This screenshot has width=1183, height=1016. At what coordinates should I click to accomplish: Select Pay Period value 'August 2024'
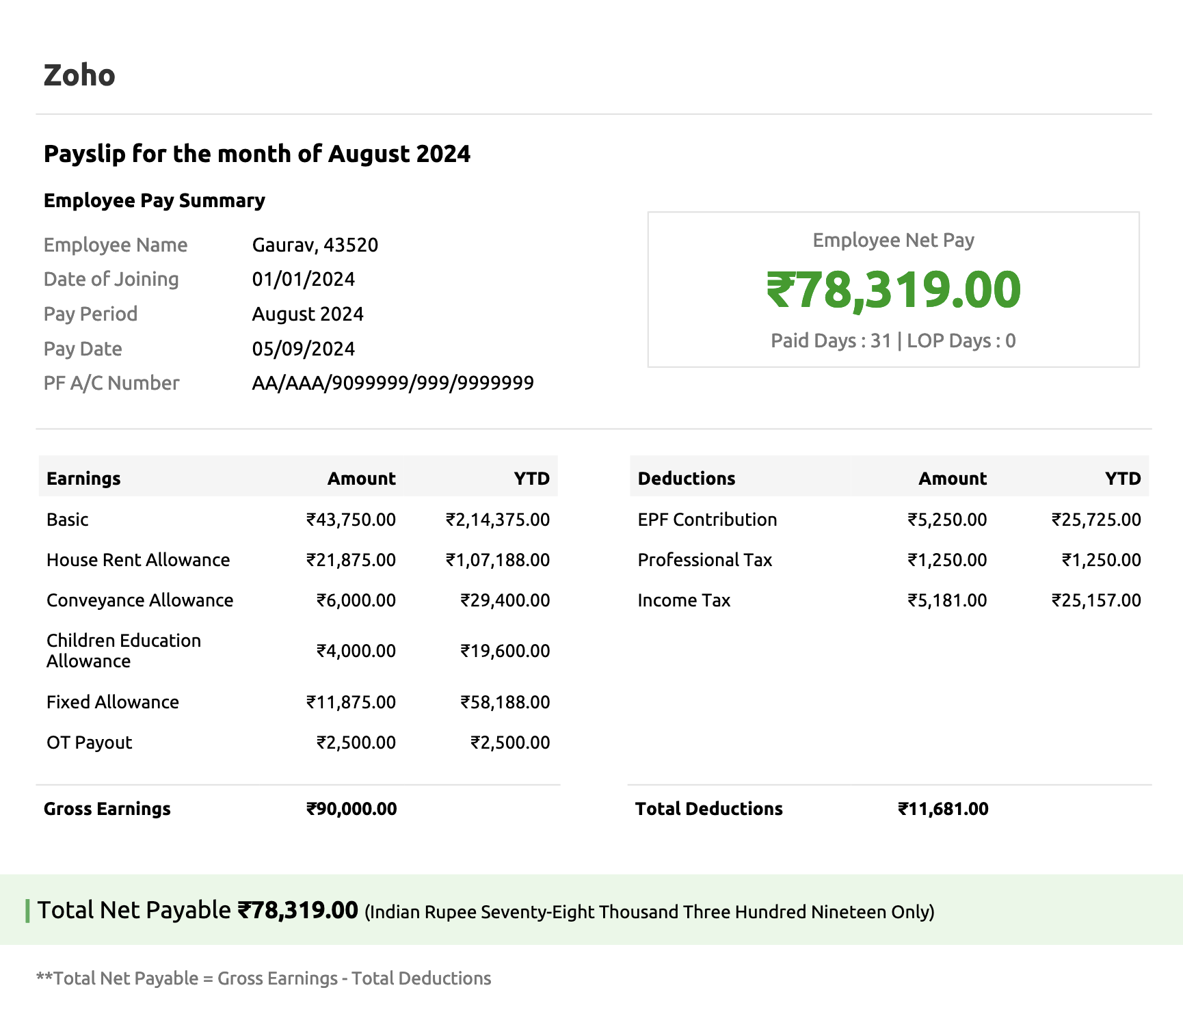(308, 314)
